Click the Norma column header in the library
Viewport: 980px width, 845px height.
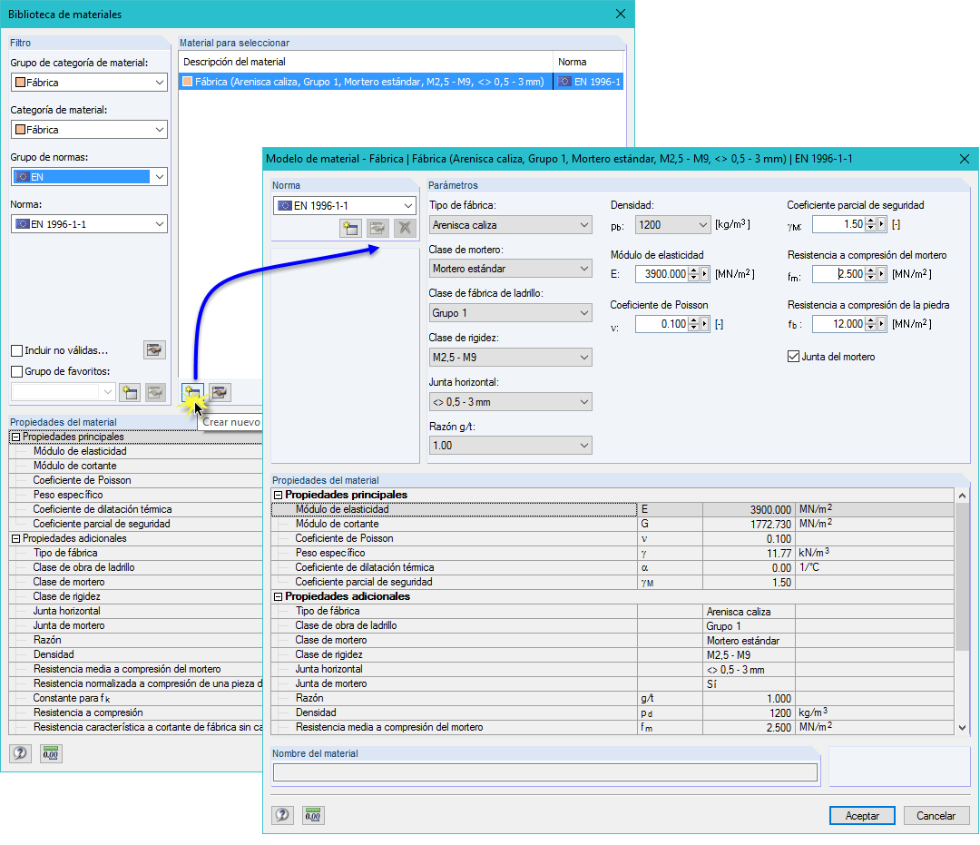[588, 62]
